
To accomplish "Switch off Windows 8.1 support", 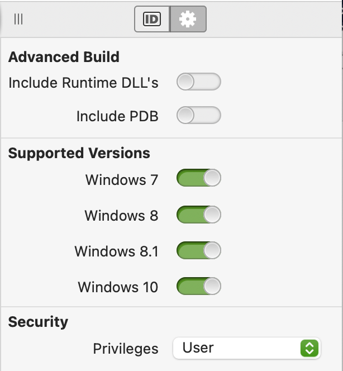I will (199, 250).
